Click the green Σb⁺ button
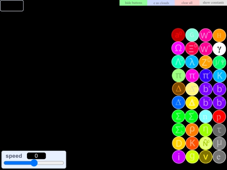 tap(179, 130)
